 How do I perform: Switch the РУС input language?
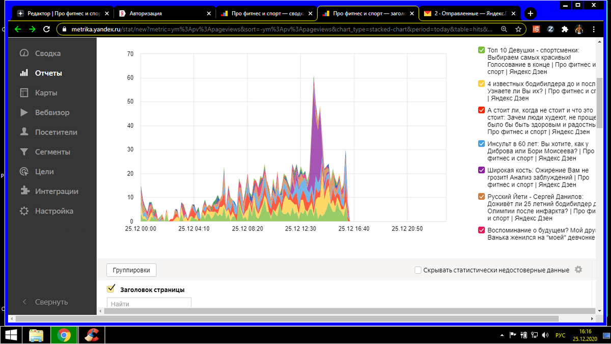(560, 335)
